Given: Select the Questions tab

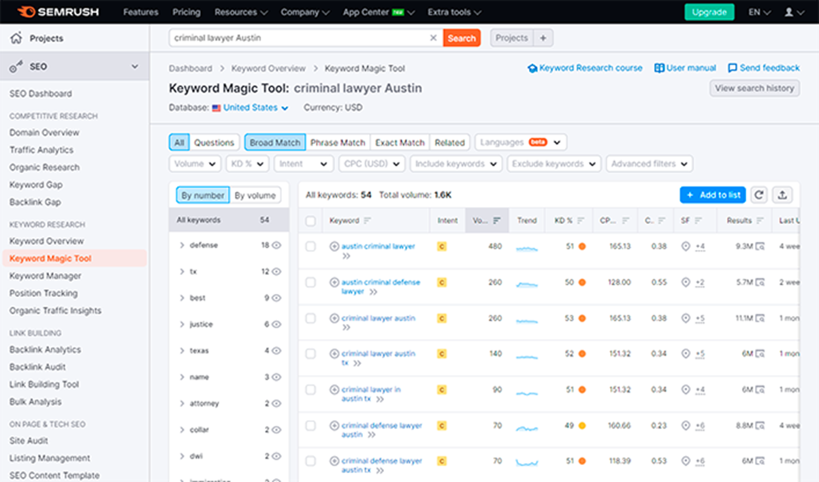Looking at the screenshot, I should pos(214,142).
